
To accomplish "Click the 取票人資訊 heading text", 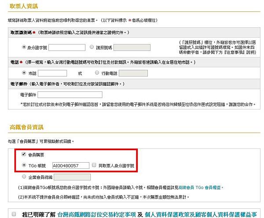I will pos(24,6).
